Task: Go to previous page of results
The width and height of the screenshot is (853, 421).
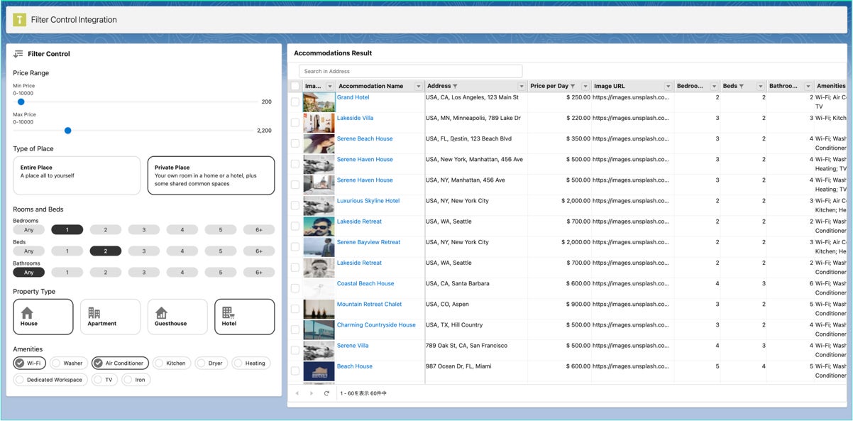Action: (297, 393)
